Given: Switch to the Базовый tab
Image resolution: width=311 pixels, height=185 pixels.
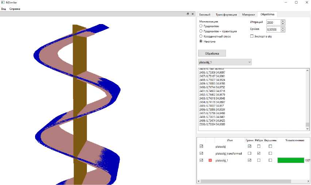Looking at the screenshot, I should (x=204, y=15).
